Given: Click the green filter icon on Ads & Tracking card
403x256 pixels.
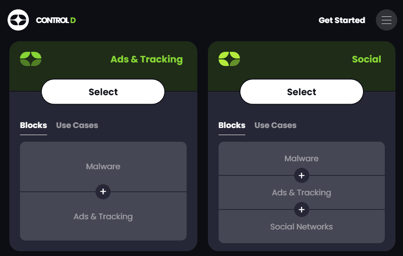Looking at the screenshot, I should point(30,59).
